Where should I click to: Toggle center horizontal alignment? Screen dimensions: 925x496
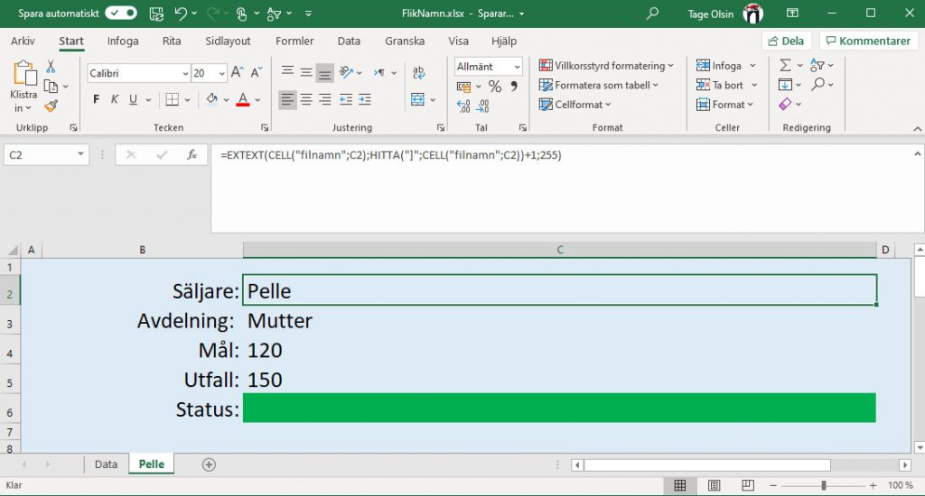tap(306, 100)
